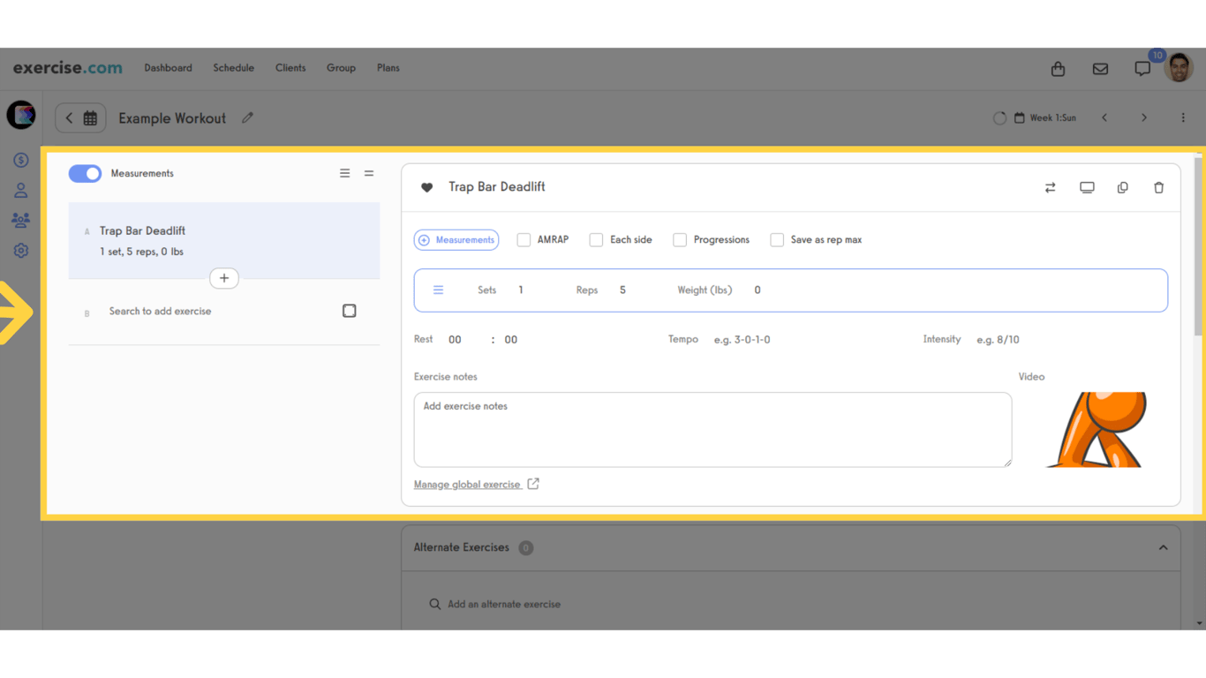Open the exercise video thumbnail

[1096, 430]
